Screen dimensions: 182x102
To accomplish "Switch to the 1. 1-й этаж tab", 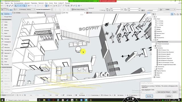I will point(24,13).
